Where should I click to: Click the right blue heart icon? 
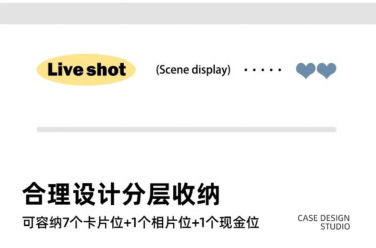click(327, 71)
